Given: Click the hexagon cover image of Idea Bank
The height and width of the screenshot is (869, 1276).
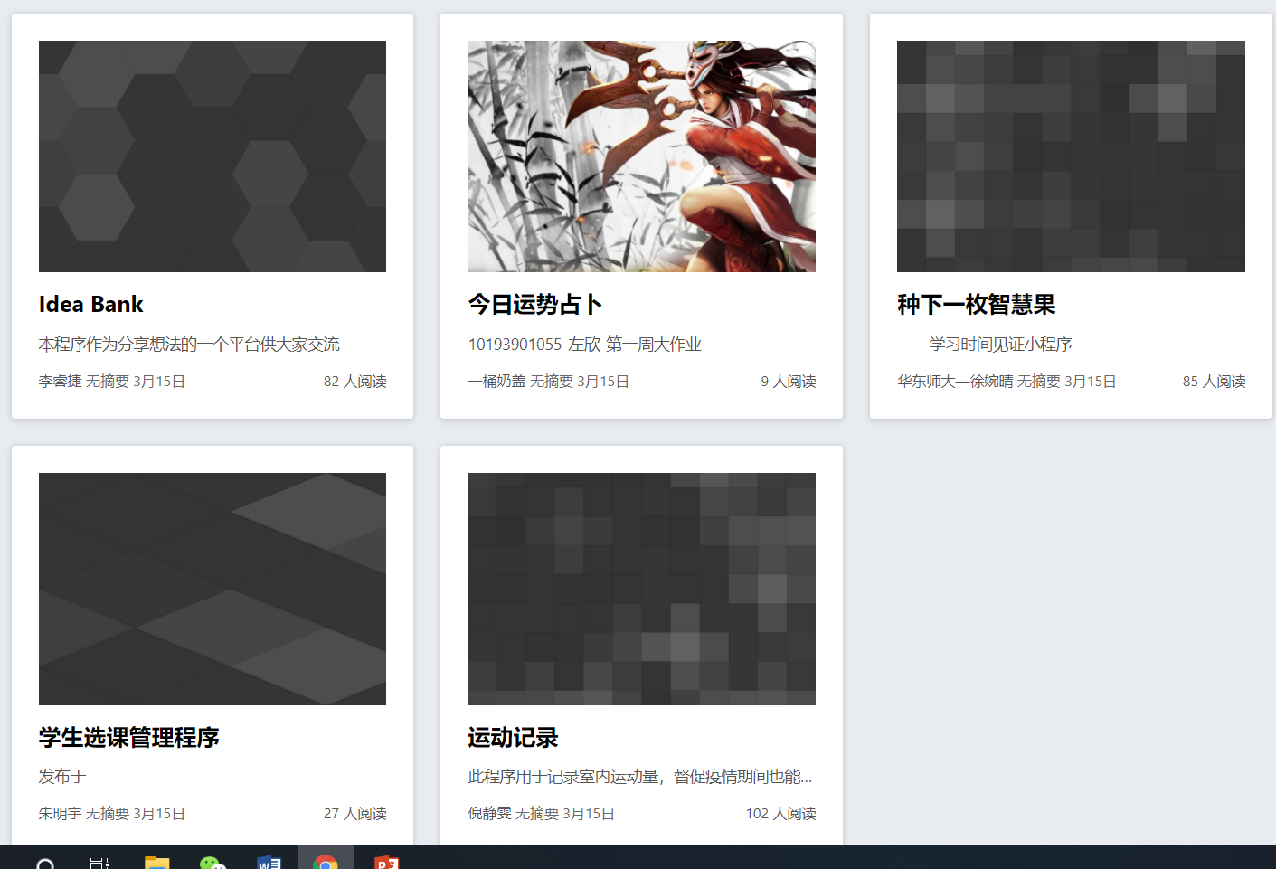Looking at the screenshot, I should (213, 156).
